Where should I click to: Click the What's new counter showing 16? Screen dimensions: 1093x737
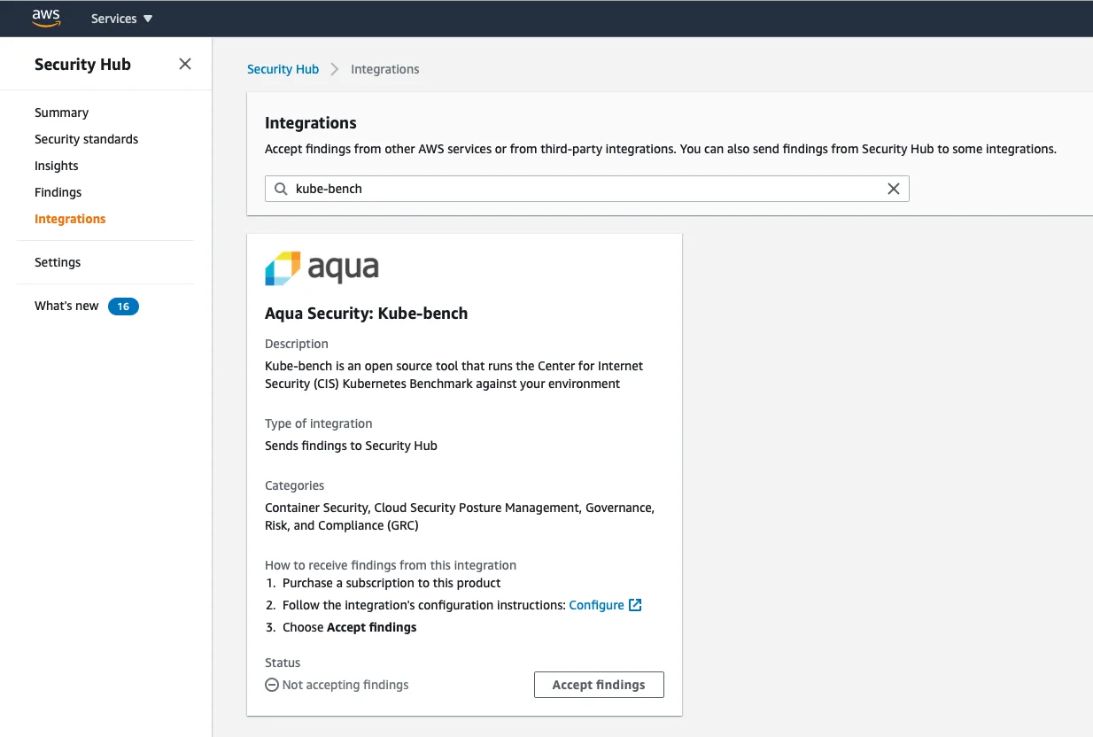pos(123,306)
